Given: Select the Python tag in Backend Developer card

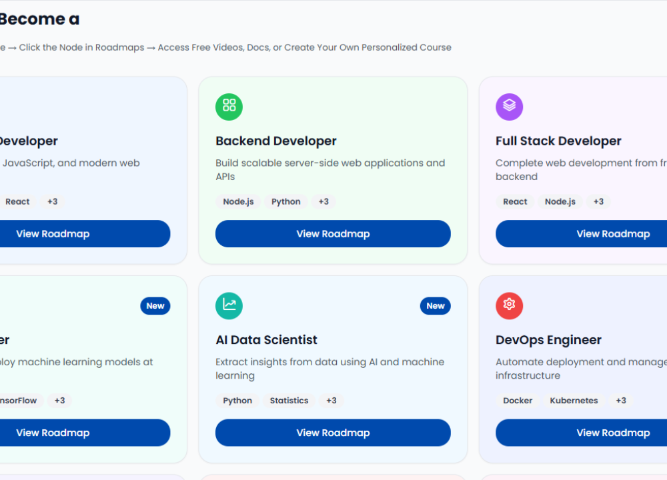Looking at the screenshot, I should click(x=285, y=201).
